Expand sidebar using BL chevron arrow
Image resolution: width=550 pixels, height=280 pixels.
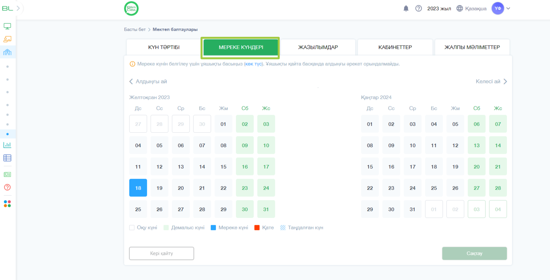[18, 8]
